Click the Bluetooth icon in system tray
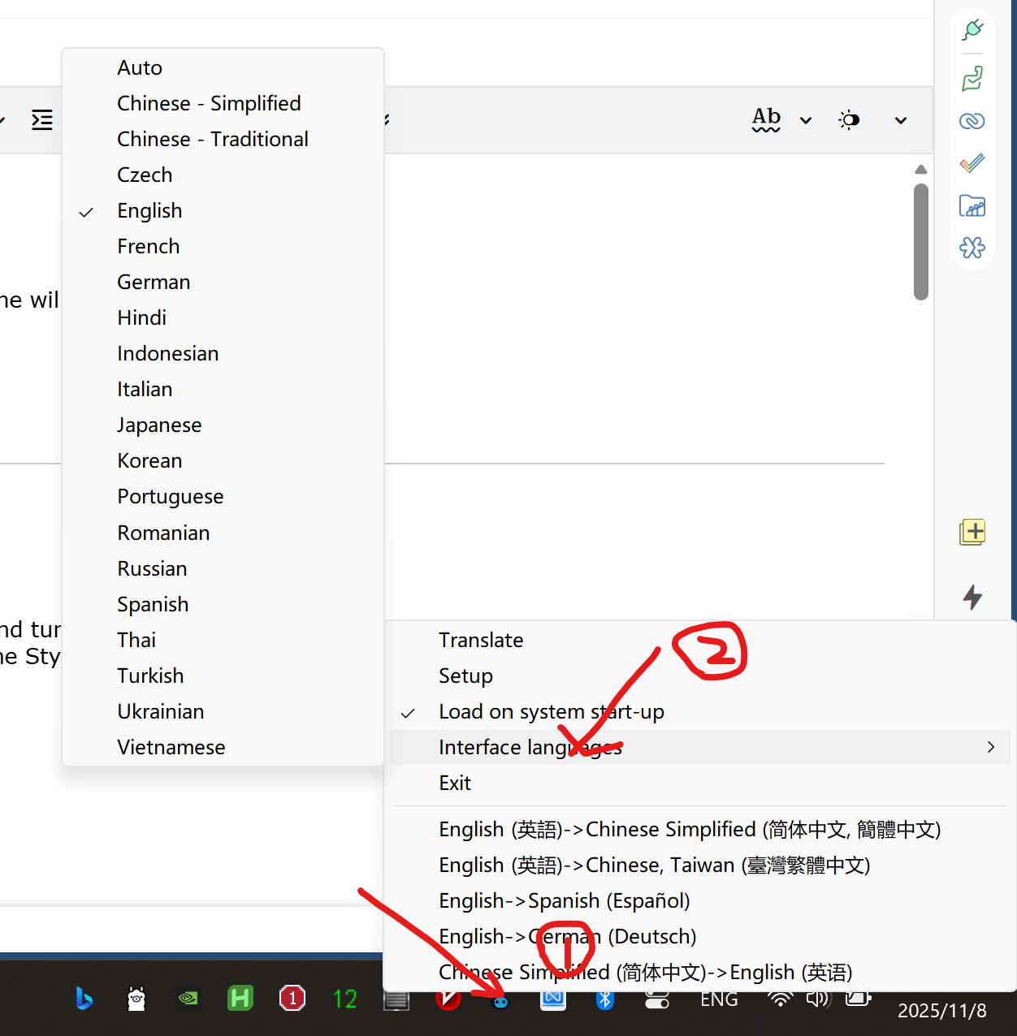Image resolution: width=1017 pixels, height=1036 pixels. [604, 999]
